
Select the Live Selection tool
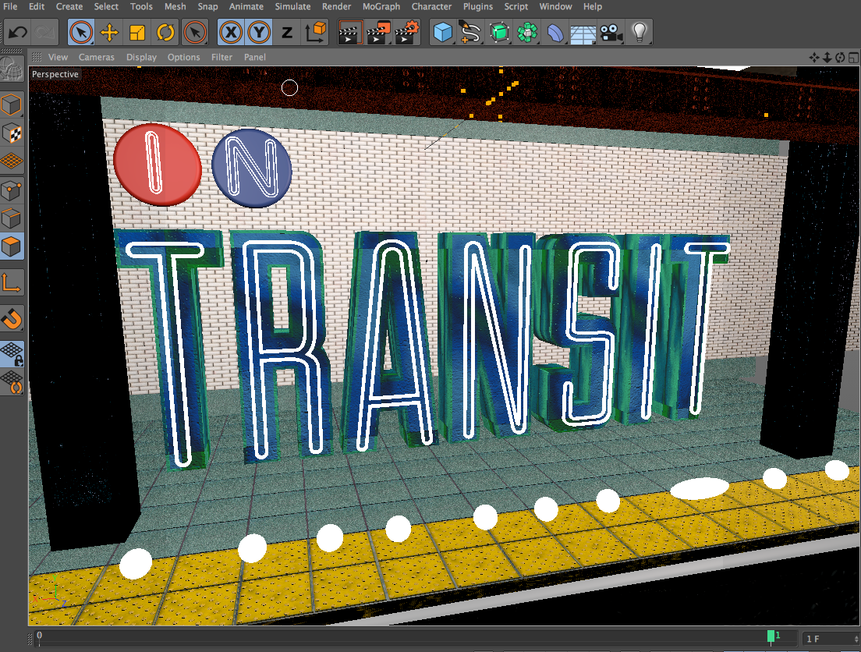click(81, 33)
